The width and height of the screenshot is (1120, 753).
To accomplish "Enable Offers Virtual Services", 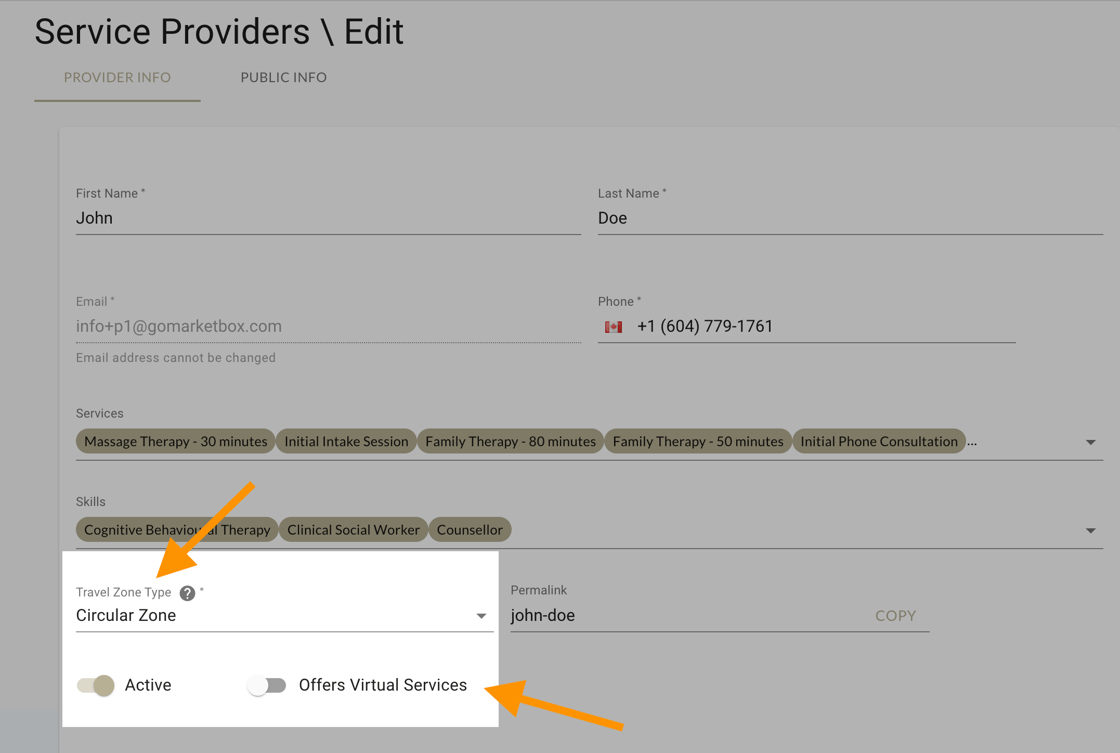I will pos(267,685).
